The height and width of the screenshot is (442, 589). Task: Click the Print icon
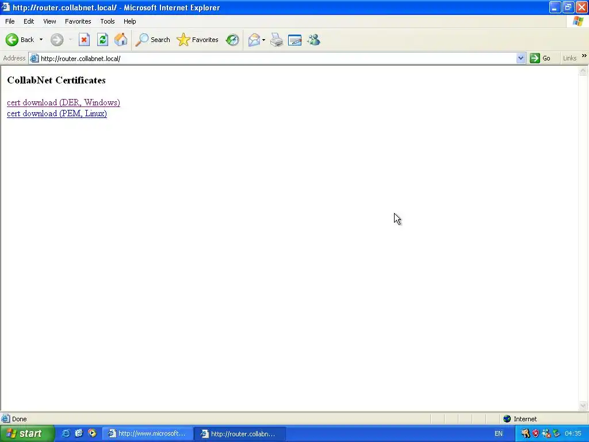click(x=277, y=40)
